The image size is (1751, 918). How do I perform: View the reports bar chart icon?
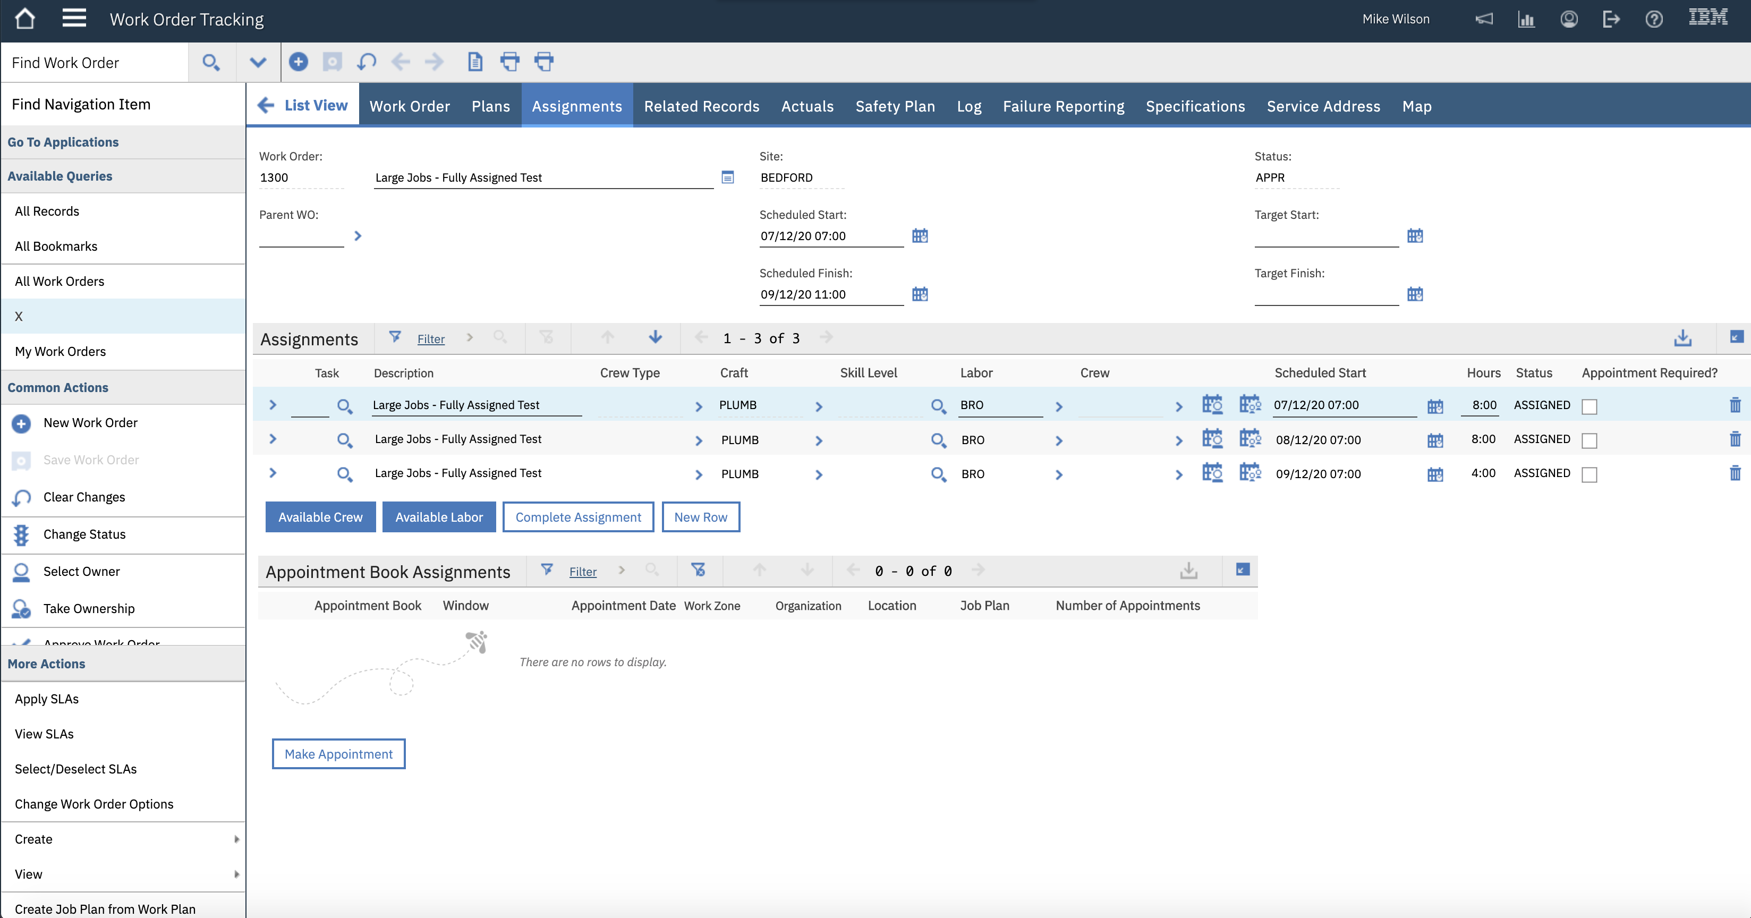pos(1526,19)
